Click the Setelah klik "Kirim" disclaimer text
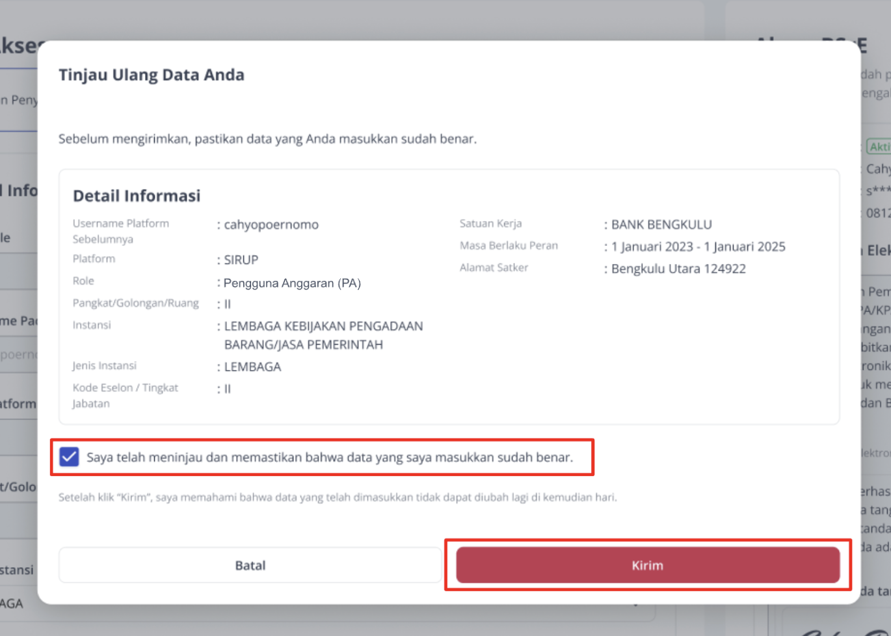Screen dimensions: 891x636 pos(338,497)
